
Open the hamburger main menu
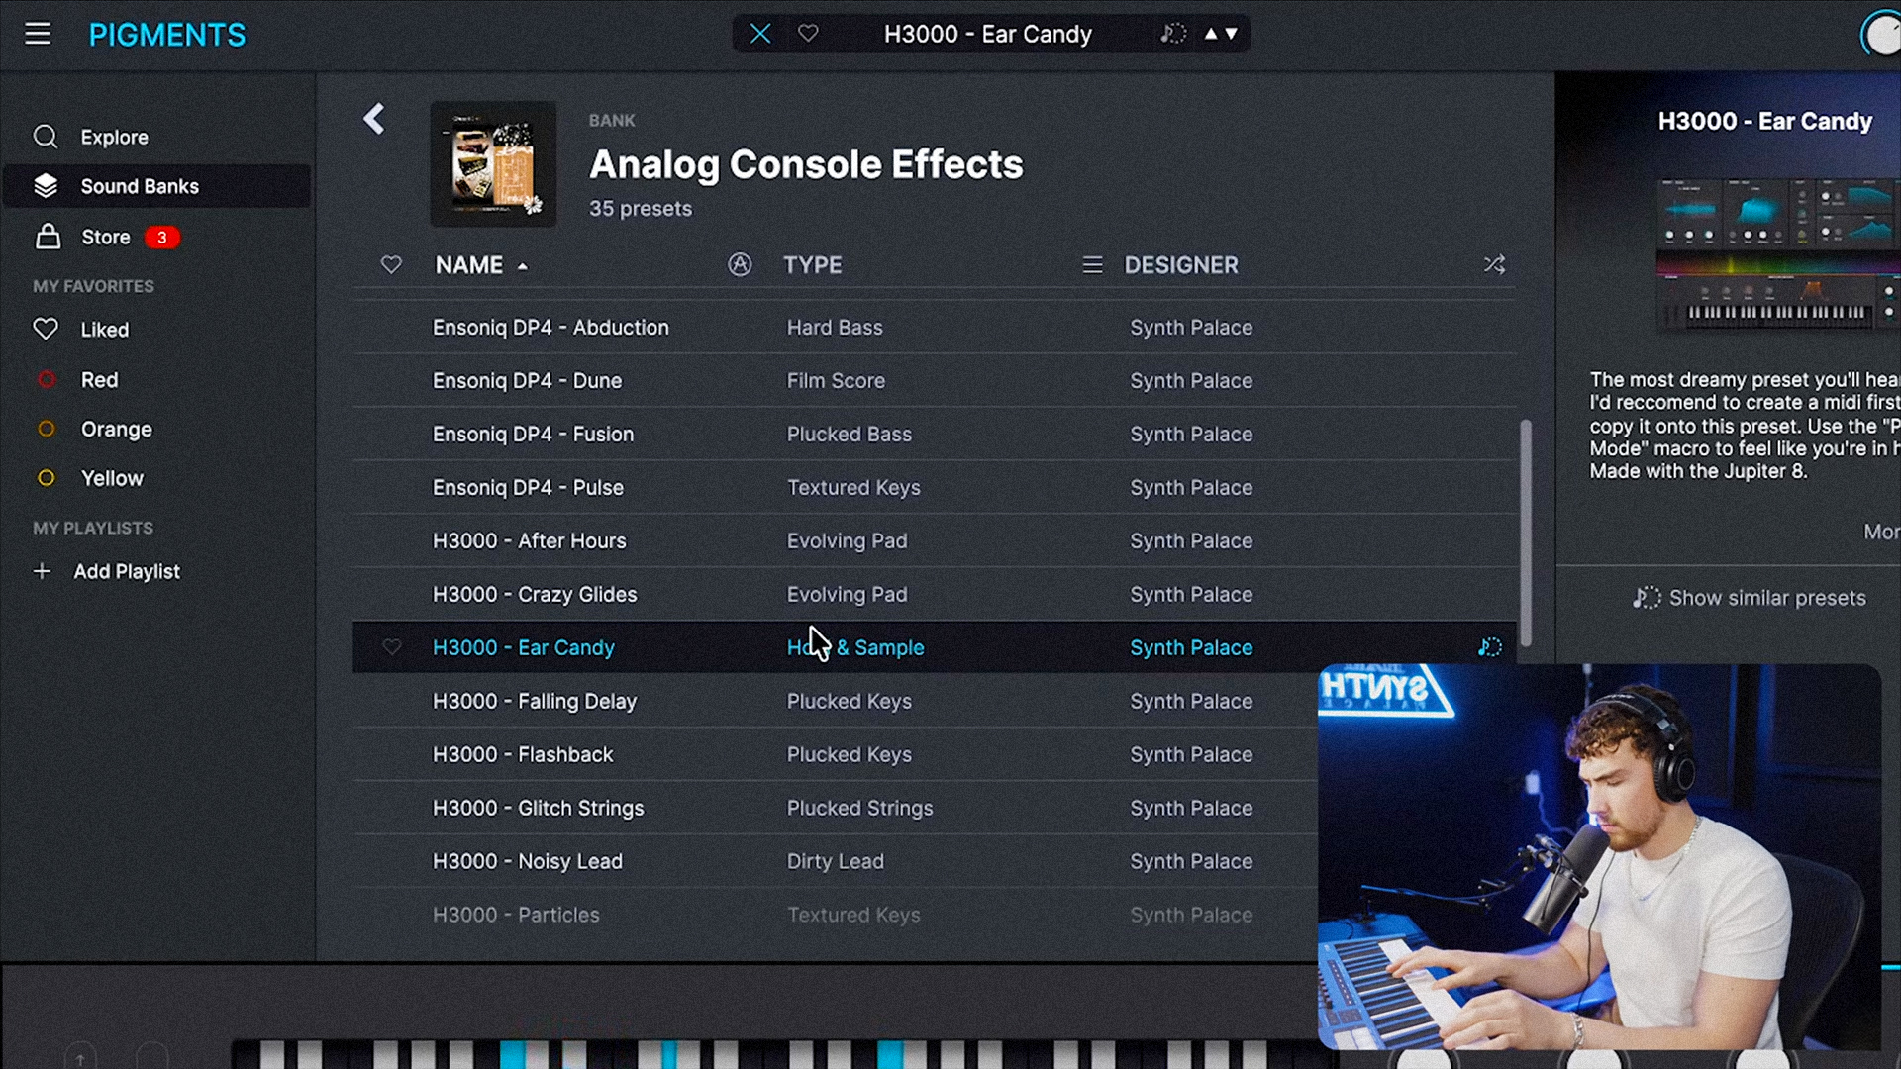pos(38,34)
